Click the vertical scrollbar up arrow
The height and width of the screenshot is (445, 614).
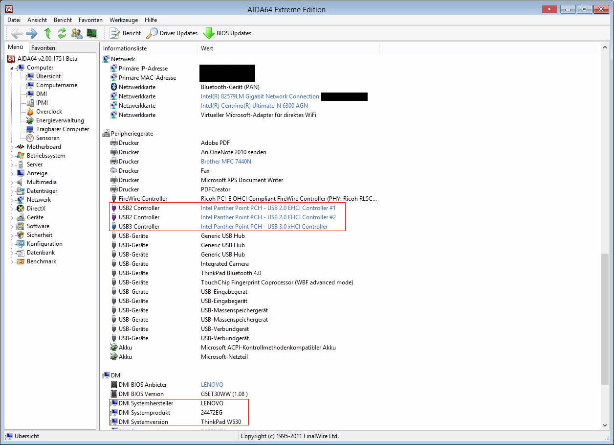pyautogui.click(x=605, y=47)
